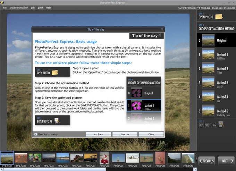Choose Method 4 i2e optimization

217,97
